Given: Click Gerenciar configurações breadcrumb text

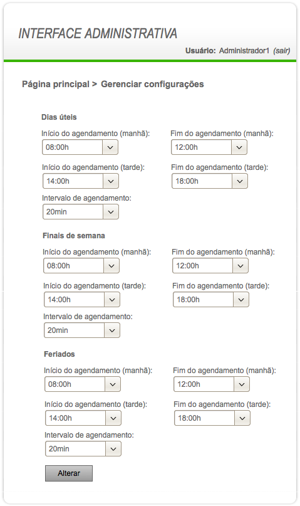Looking at the screenshot, I should click(x=152, y=84).
